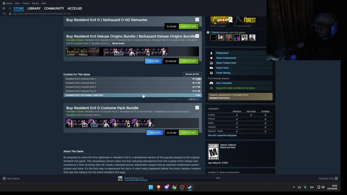This screenshot has width=347, height=195.
Task: View info for Deluxe Origins Bundle
Action: [153, 61]
